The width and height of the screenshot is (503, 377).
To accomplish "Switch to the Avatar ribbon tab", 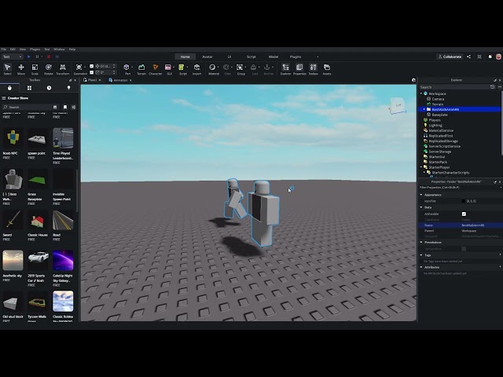I will coord(207,57).
